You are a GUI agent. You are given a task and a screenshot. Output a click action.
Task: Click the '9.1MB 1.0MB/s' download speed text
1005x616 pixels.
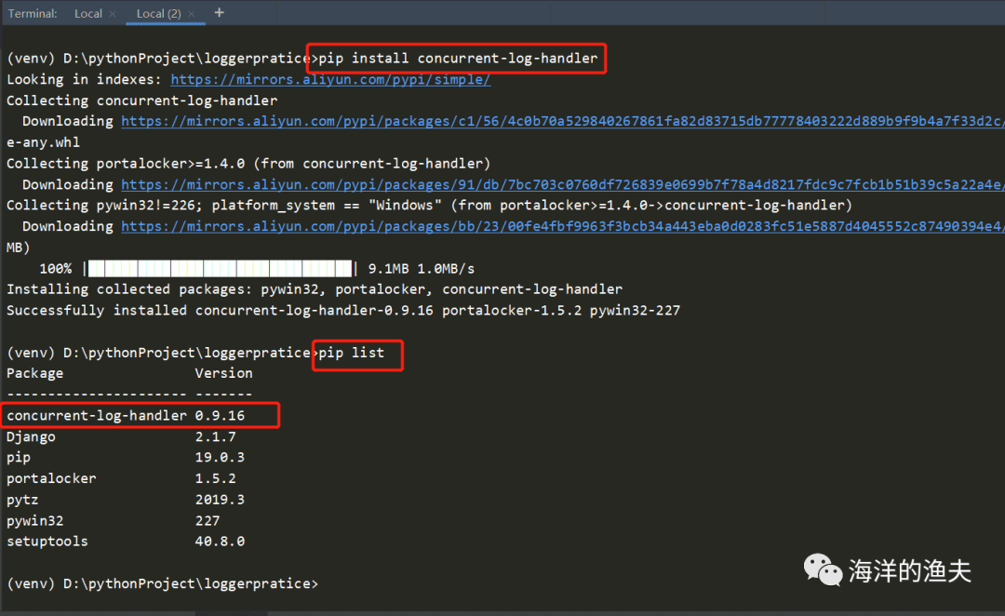(422, 269)
